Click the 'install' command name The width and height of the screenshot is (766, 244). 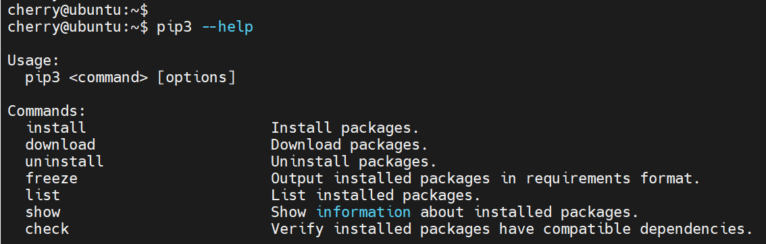coord(56,128)
